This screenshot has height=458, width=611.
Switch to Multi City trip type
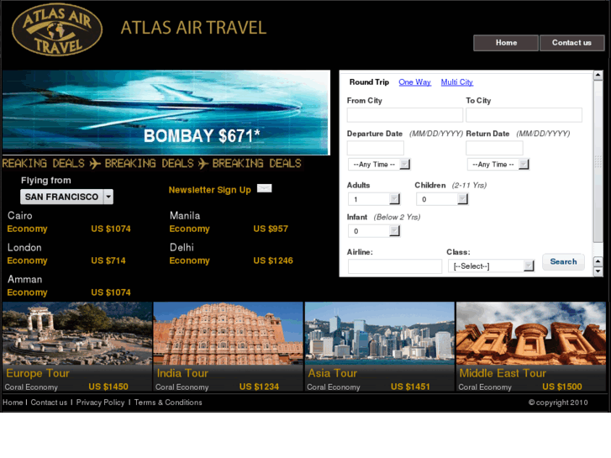click(x=456, y=82)
